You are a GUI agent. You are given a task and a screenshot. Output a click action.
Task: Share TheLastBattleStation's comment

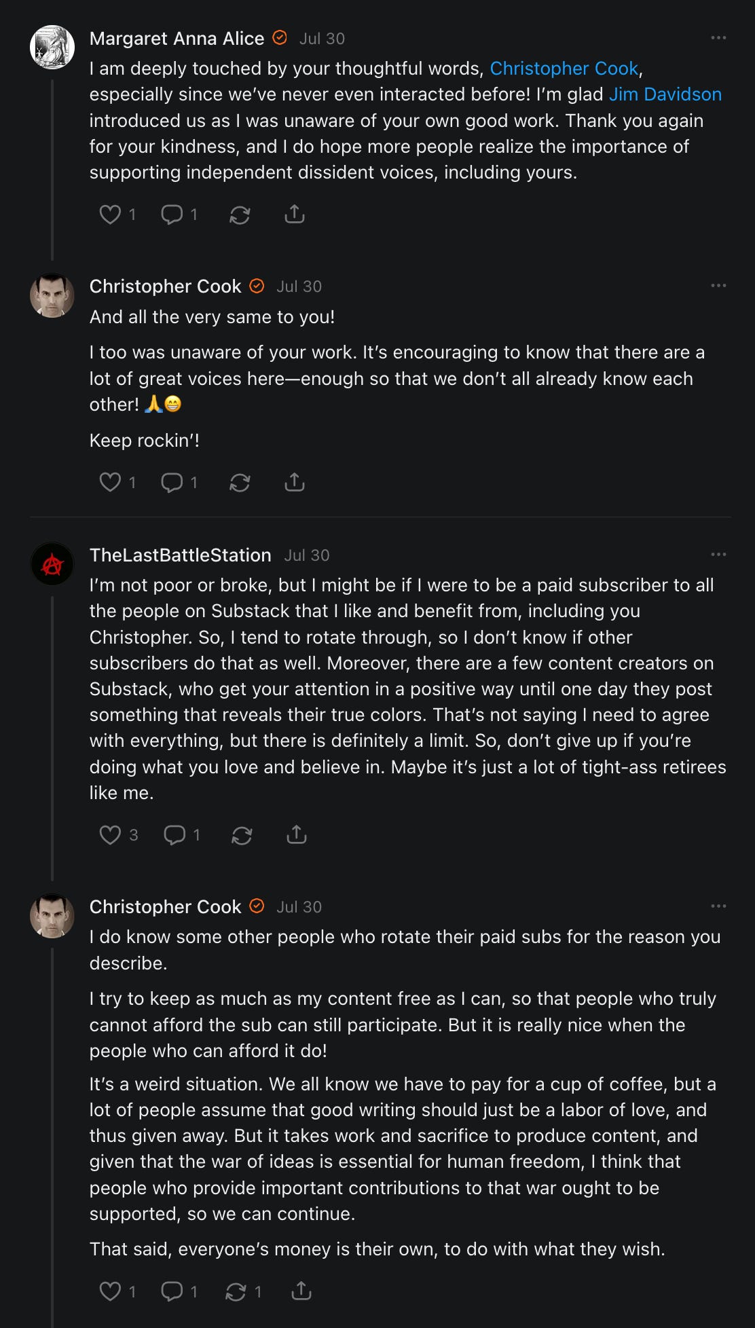pyautogui.click(x=297, y=834)
